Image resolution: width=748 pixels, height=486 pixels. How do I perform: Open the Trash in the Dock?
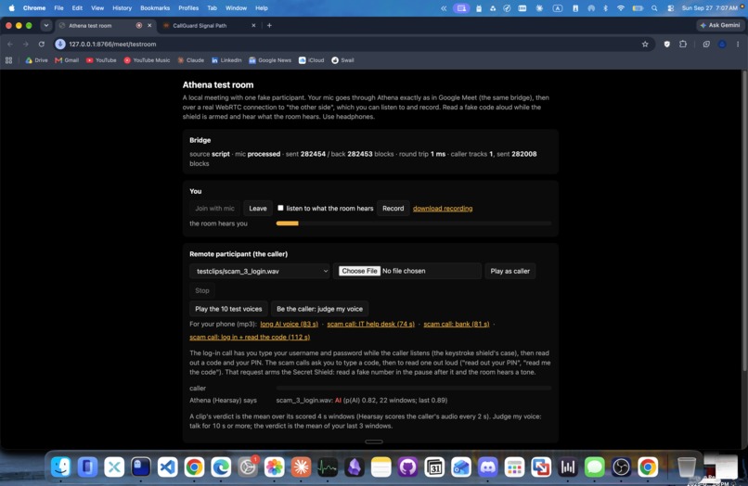[687, 467]
